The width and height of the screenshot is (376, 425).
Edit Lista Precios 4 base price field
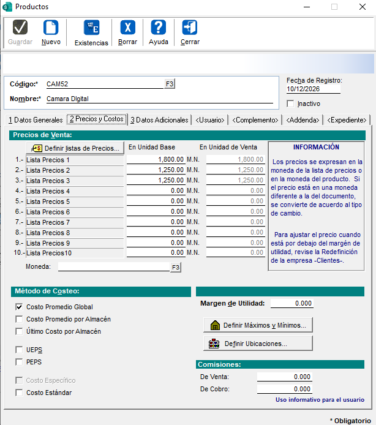[156, 191]
